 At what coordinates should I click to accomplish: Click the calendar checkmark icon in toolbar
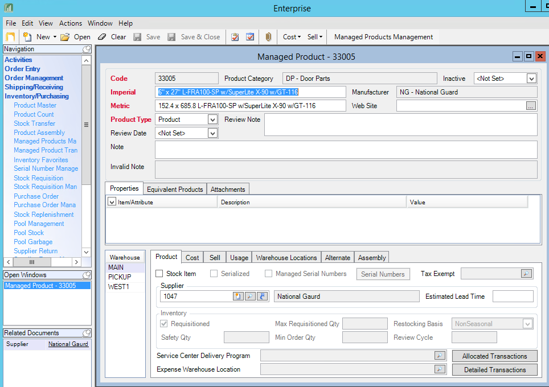(250, 37)
